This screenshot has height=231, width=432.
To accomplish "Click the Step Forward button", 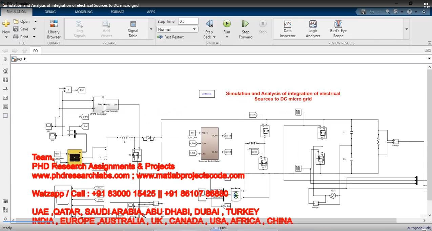I will click(x=245, y=29).
